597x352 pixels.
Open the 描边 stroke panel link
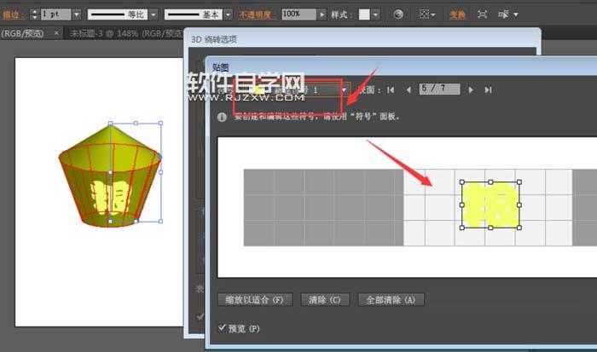12,14
